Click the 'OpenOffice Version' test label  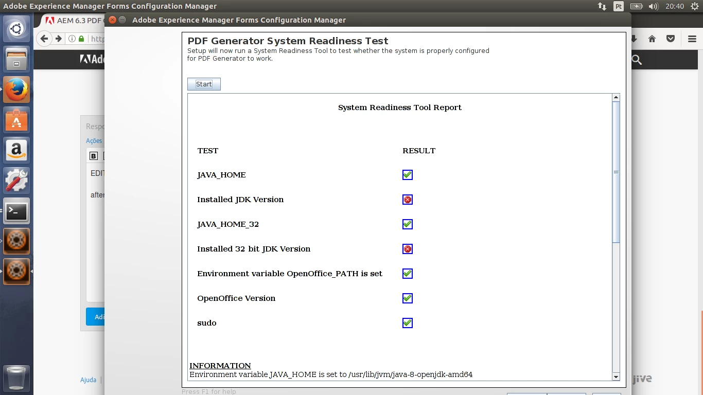click(236, 298)
